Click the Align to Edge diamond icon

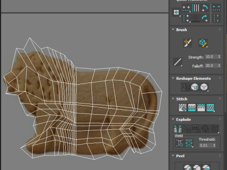[196, 18]
